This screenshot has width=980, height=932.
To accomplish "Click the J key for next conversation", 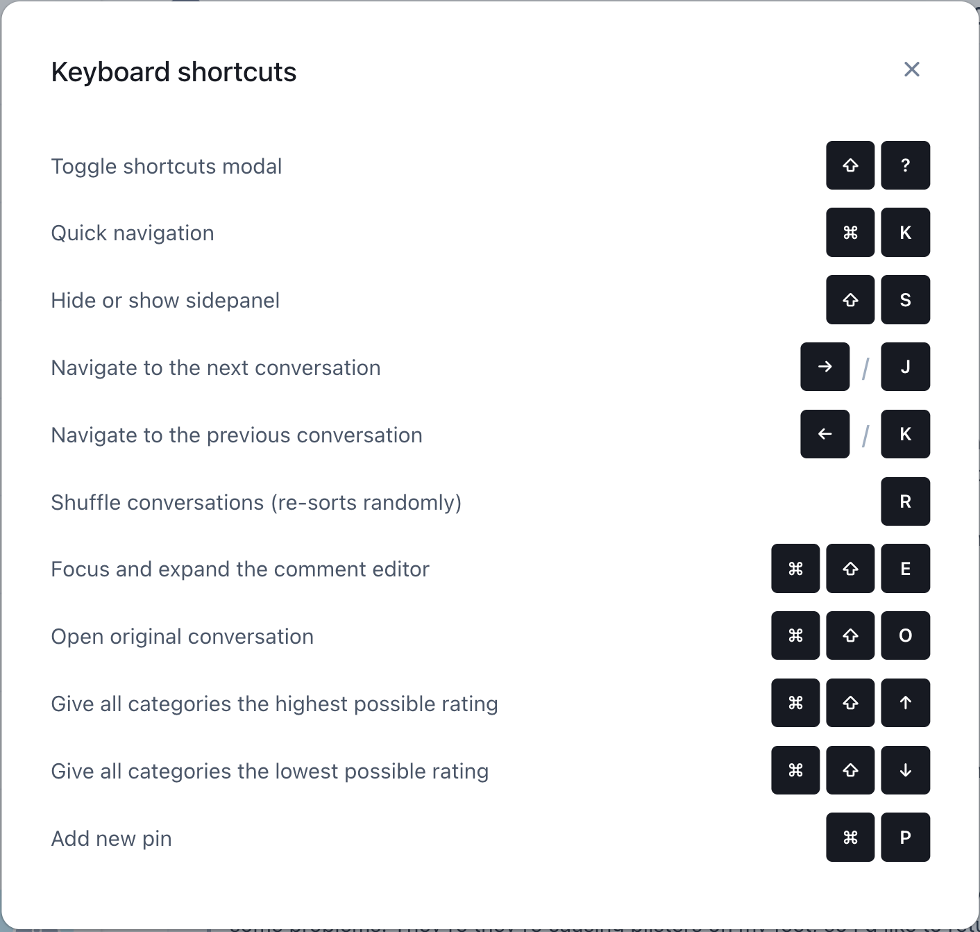I will 905,367.
